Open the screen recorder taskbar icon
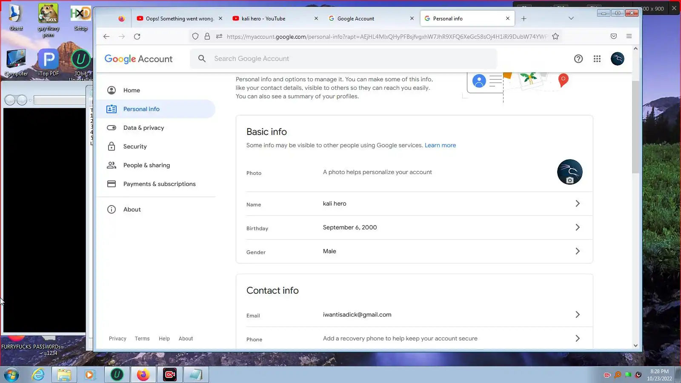681x383 pixels. (170, 374)
